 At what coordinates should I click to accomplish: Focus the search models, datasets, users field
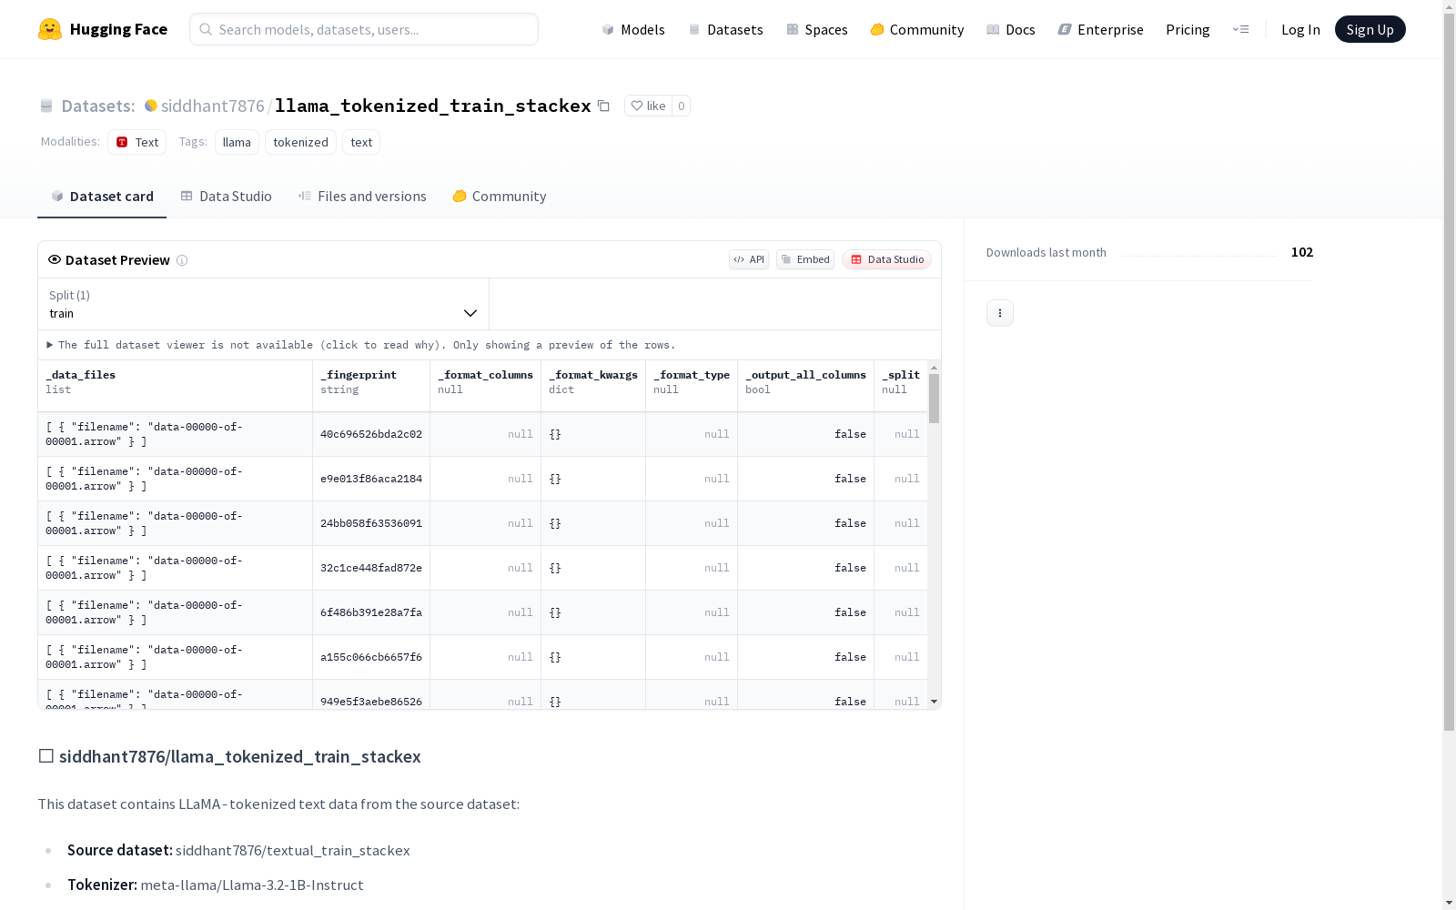364,29
